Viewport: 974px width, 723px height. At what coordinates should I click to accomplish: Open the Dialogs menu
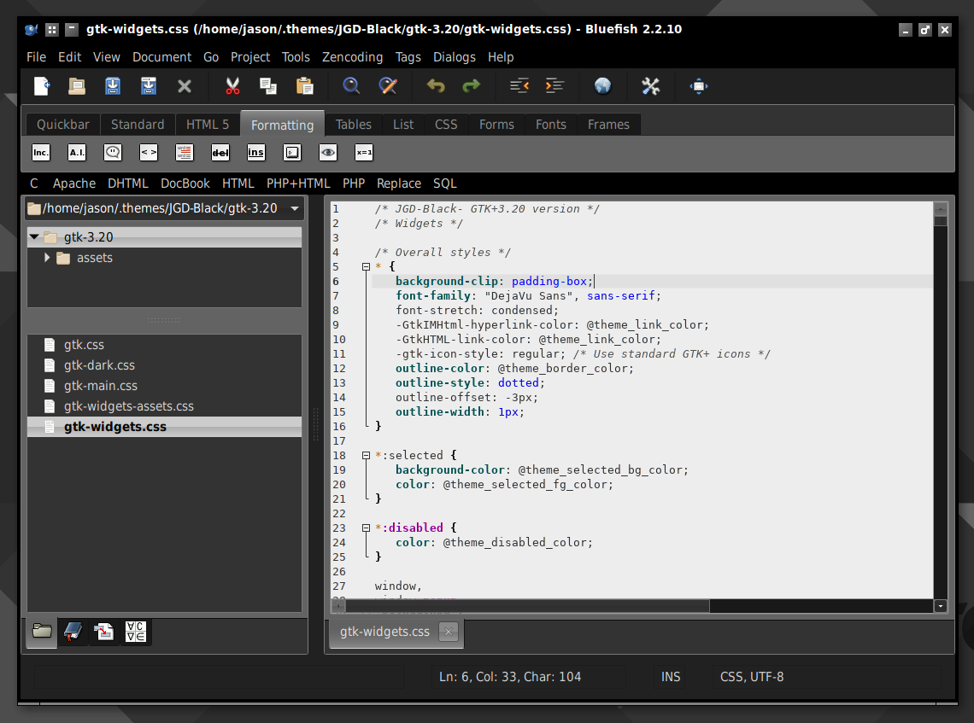(x=454, y=57)
